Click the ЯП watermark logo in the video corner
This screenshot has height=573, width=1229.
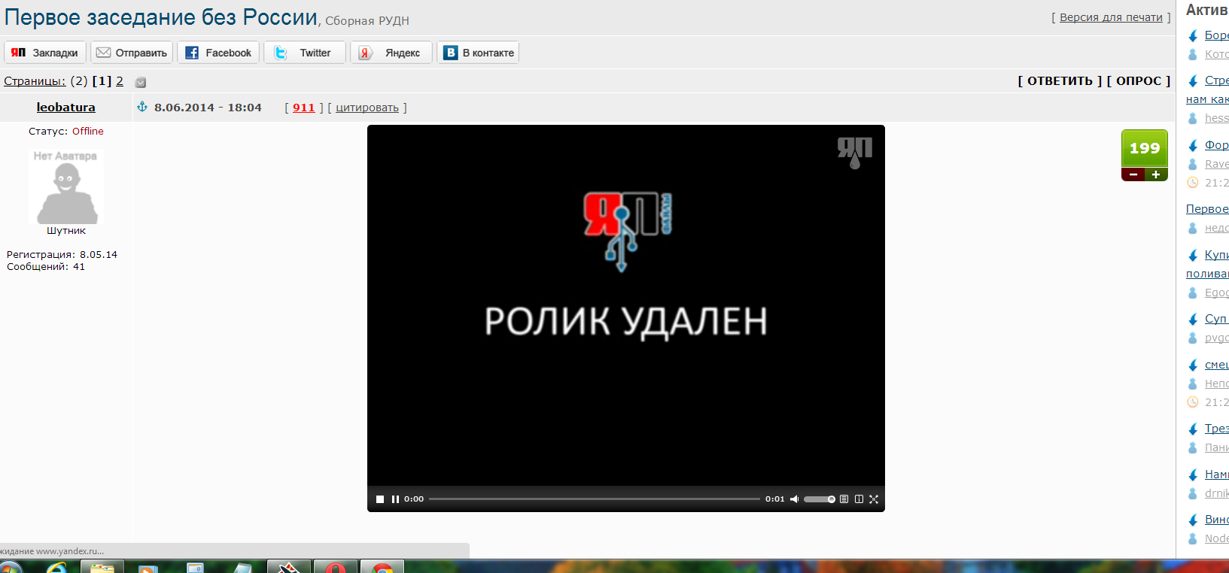[855, 153]
